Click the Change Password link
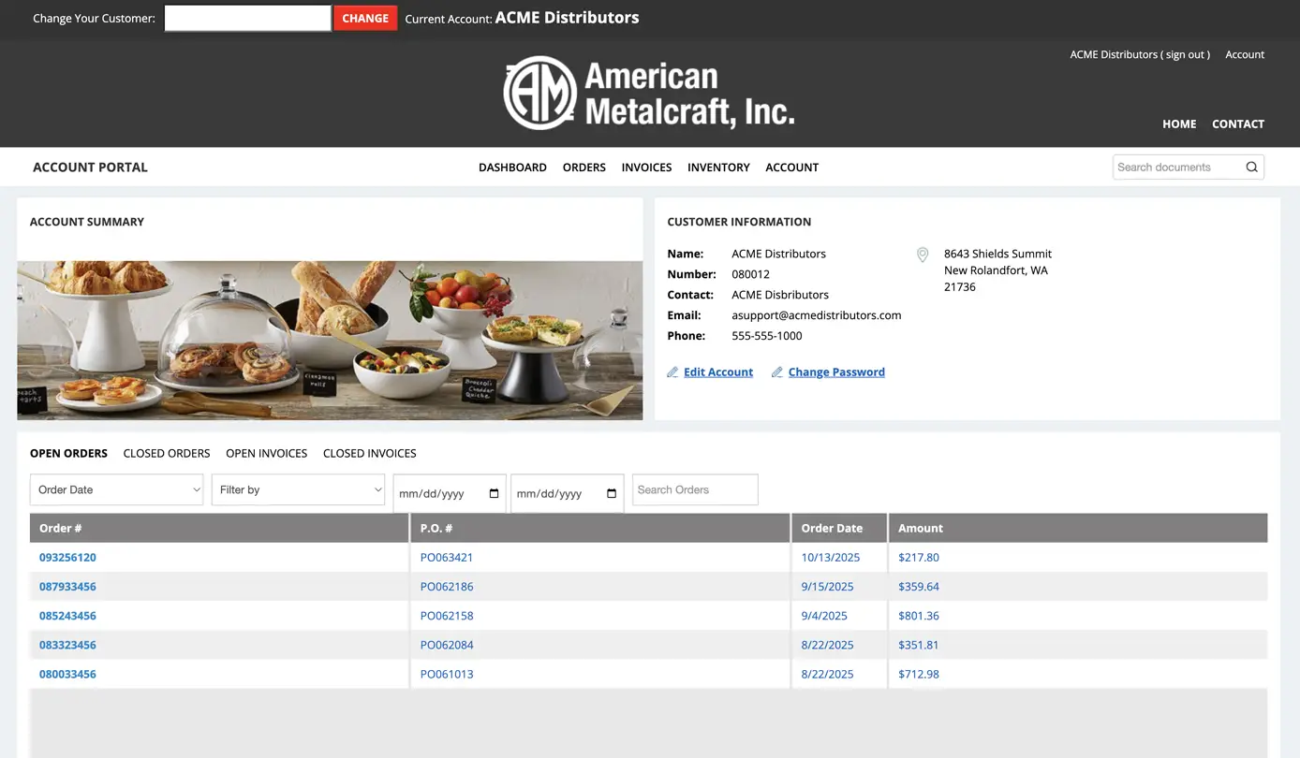Viewport: 1300px width, 758px height. (836, 372)
